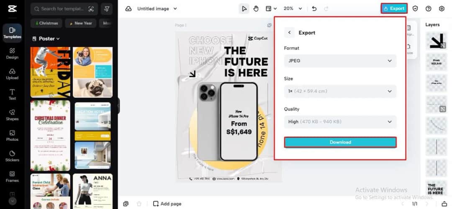This screenshot has width=452, height=209.
Task: Click the filter icon beside search
Action: pos(107,9)
